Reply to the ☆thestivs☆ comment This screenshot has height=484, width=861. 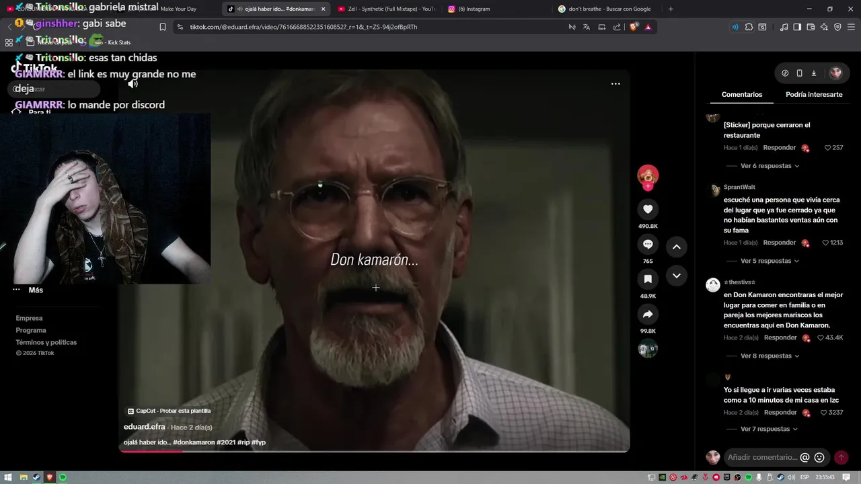(x=780, y=337)
